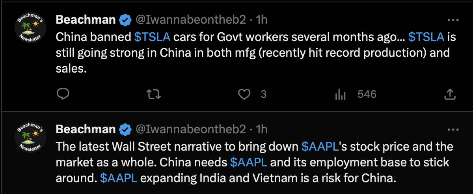Open Beachman display name on second tweet
This screenshot has height=194, width=473.
point(86,129)
